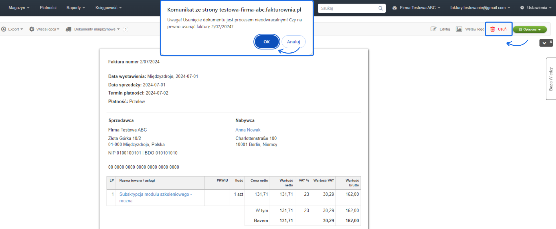The width and height of the screenshot is (556, 229).
Task: Click the Płatność: Przelew text
Action: (127, 101)
